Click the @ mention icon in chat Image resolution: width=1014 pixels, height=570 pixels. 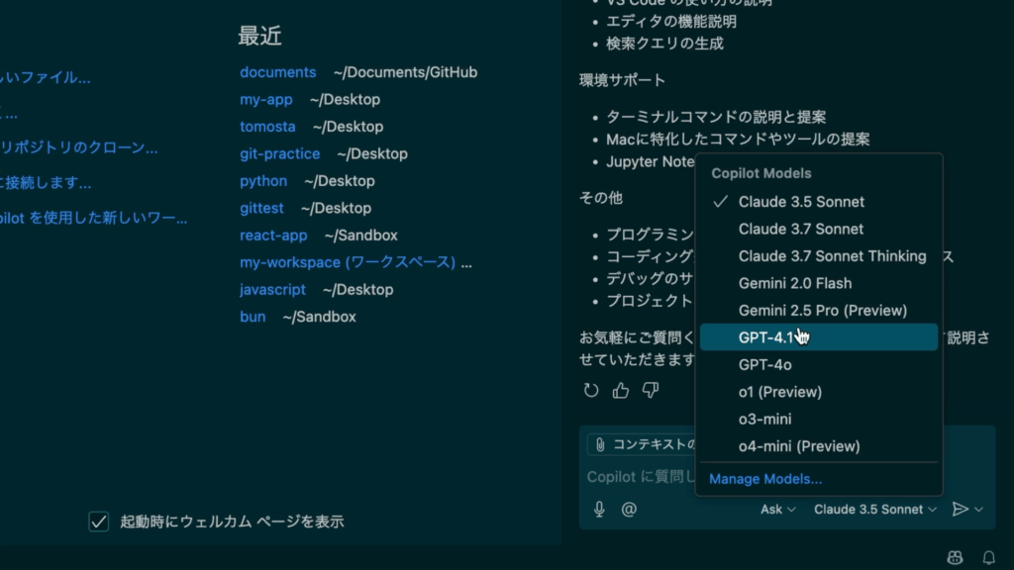click(629, 510)
